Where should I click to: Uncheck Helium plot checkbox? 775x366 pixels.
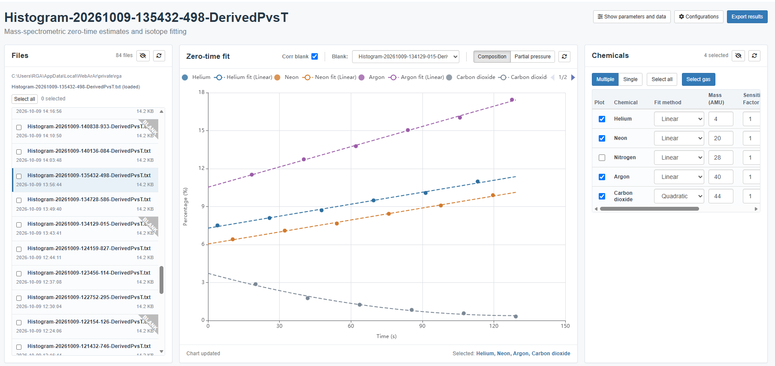click(602, 119)
